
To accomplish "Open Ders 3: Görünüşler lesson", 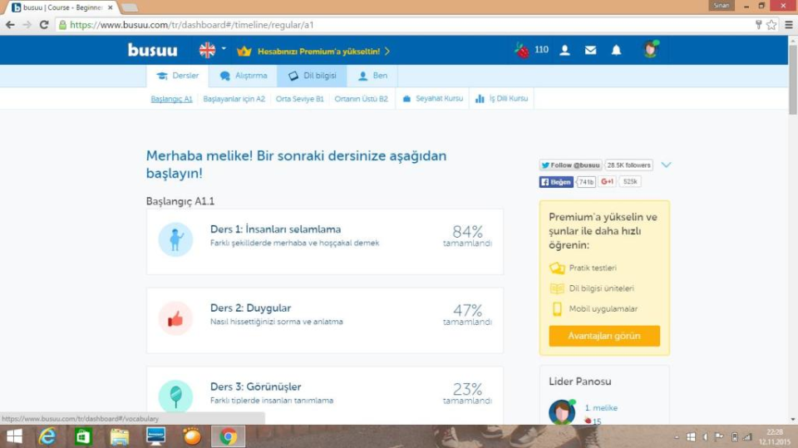I will (x=325, y=395).
